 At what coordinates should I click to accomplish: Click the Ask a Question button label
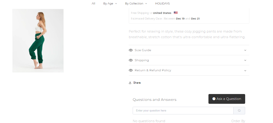point(229,99)
